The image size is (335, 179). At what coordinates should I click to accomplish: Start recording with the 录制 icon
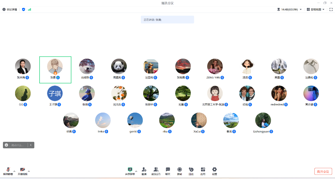point(180,170)
